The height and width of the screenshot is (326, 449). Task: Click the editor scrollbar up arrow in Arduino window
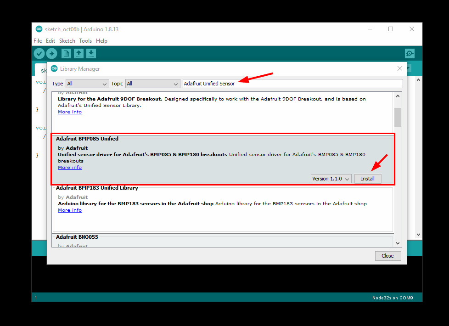(x=418, y=80)
